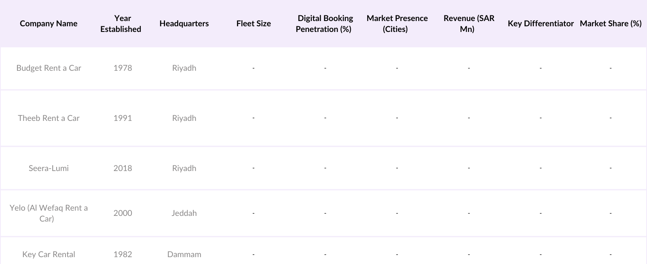
Task: Select the Revenue (SAR Mn) header
Action: [x=469, y=23]
